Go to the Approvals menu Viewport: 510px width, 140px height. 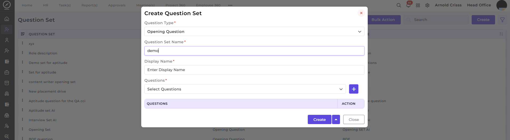click(x=117, y=5)
